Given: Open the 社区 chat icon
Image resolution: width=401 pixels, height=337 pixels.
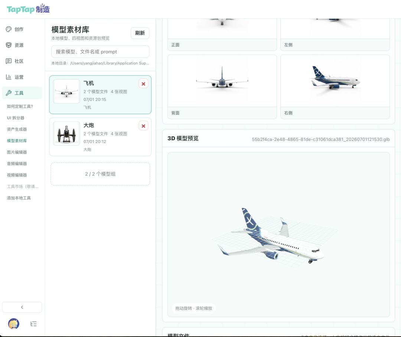Looking at the screenshot, I should tap(9, 61).
